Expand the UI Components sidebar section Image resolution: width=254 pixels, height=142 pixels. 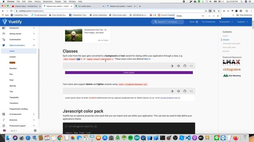19,114
